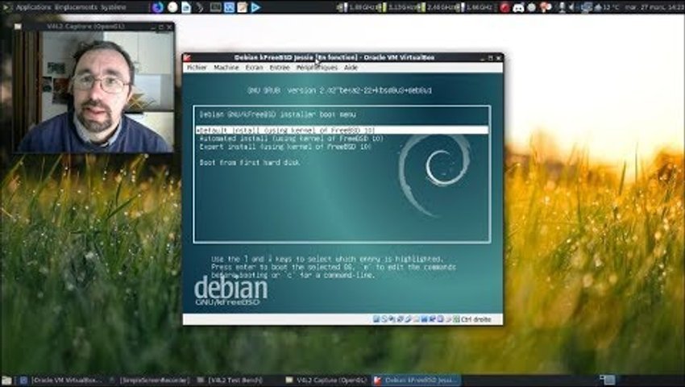Open the Fichier menu in VirtualBox
Viewport: 685px width, 387px height.
click(x=197, y=68)
